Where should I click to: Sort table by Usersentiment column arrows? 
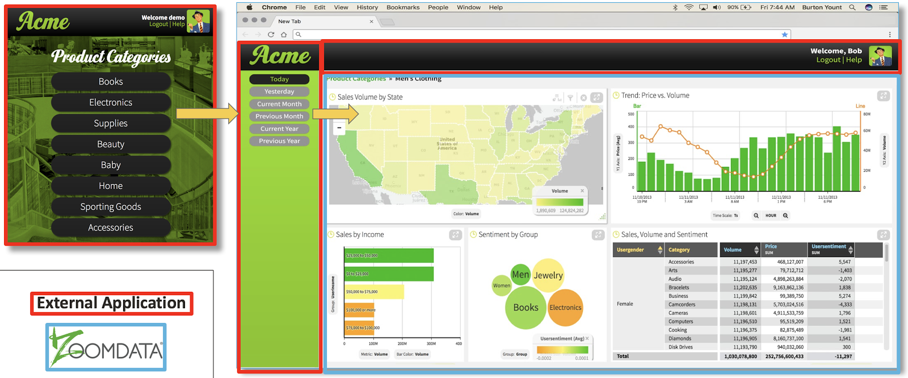(x=851, y=250)
